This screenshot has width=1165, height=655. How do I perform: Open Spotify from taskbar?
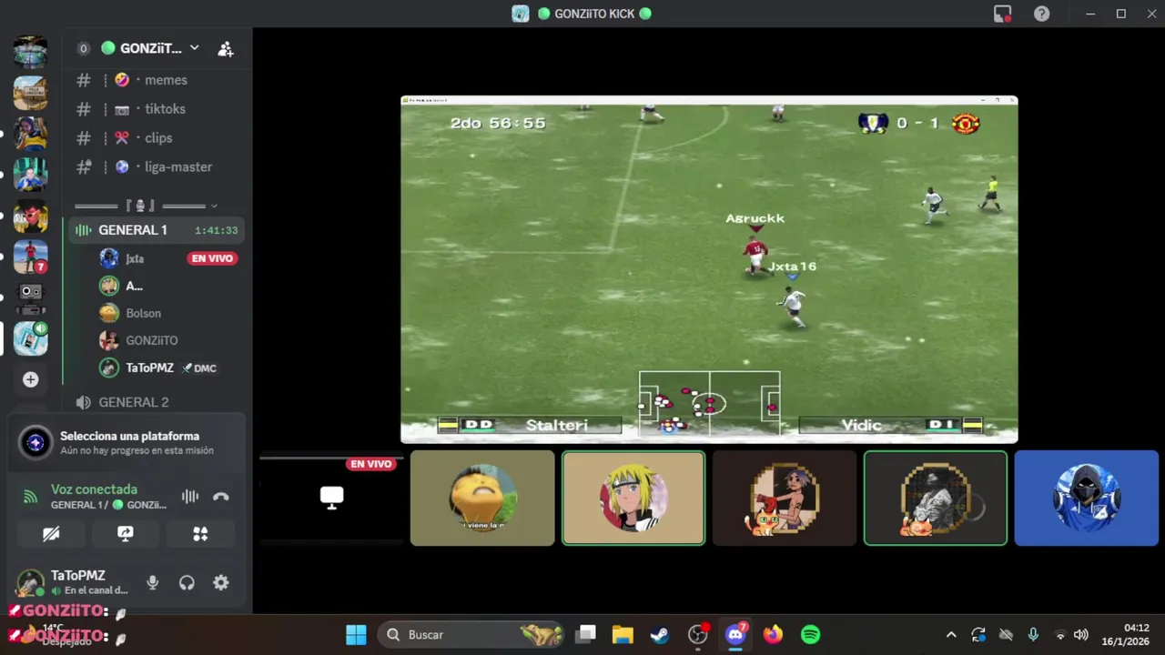coord(810,635)
